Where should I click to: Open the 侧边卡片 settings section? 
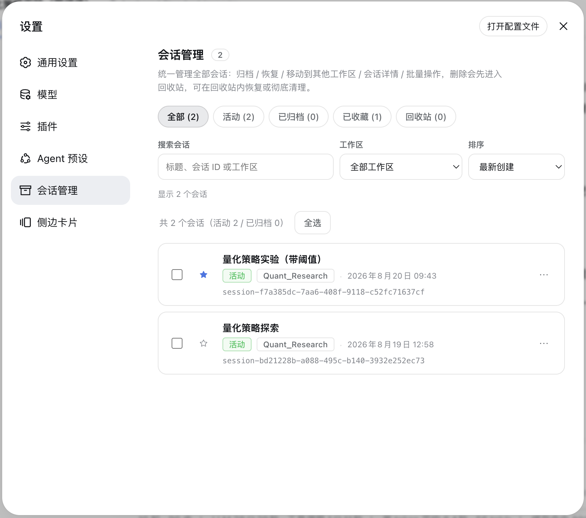[x=71, y=222]
